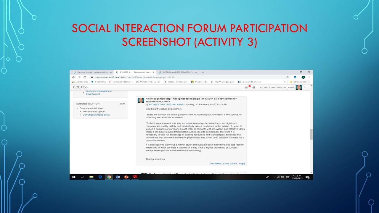Open the Chrome three-dot menu

click(x=309, y=77)
